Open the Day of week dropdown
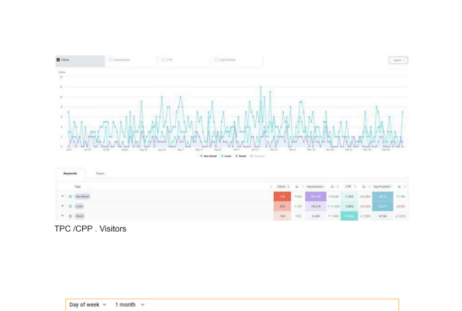 pyautogui.click(x=88, y=305)
